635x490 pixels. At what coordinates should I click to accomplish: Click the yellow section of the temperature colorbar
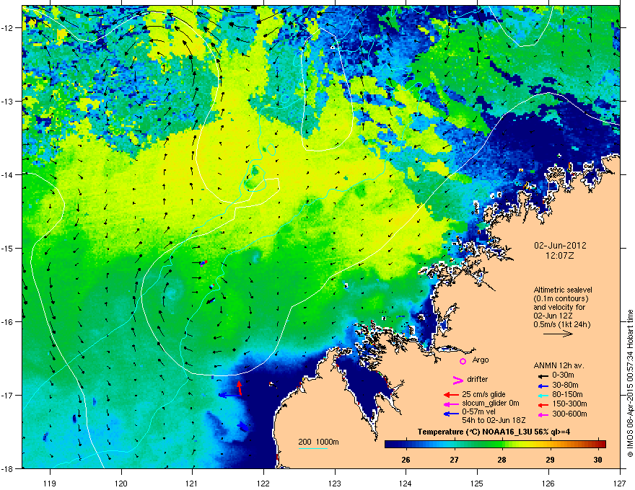(x=527, y=445)
